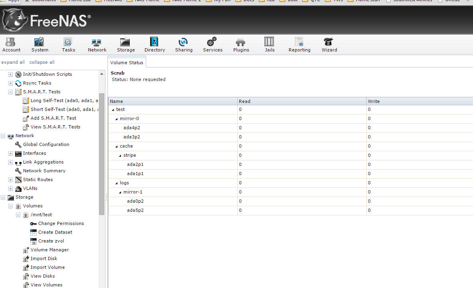Click the Init/Shutdown Scripts icon

click(18, 74)
